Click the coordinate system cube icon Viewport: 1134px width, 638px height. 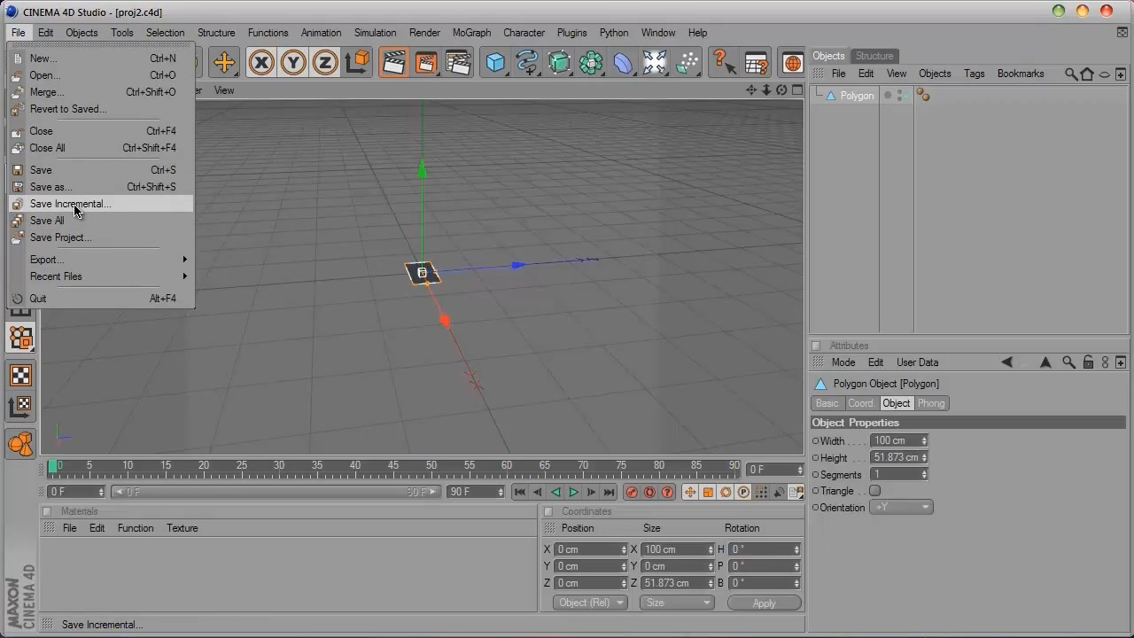(358, 62)
